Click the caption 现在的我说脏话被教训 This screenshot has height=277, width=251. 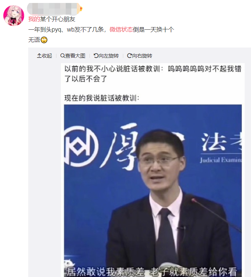pyautogui.click(x=102, y=98)
